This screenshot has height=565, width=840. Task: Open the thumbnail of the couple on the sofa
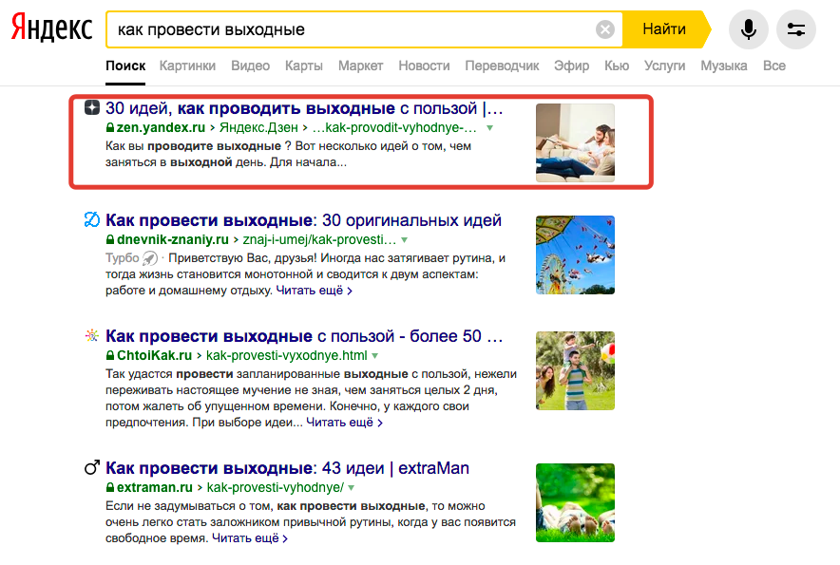tap(575, 143)
